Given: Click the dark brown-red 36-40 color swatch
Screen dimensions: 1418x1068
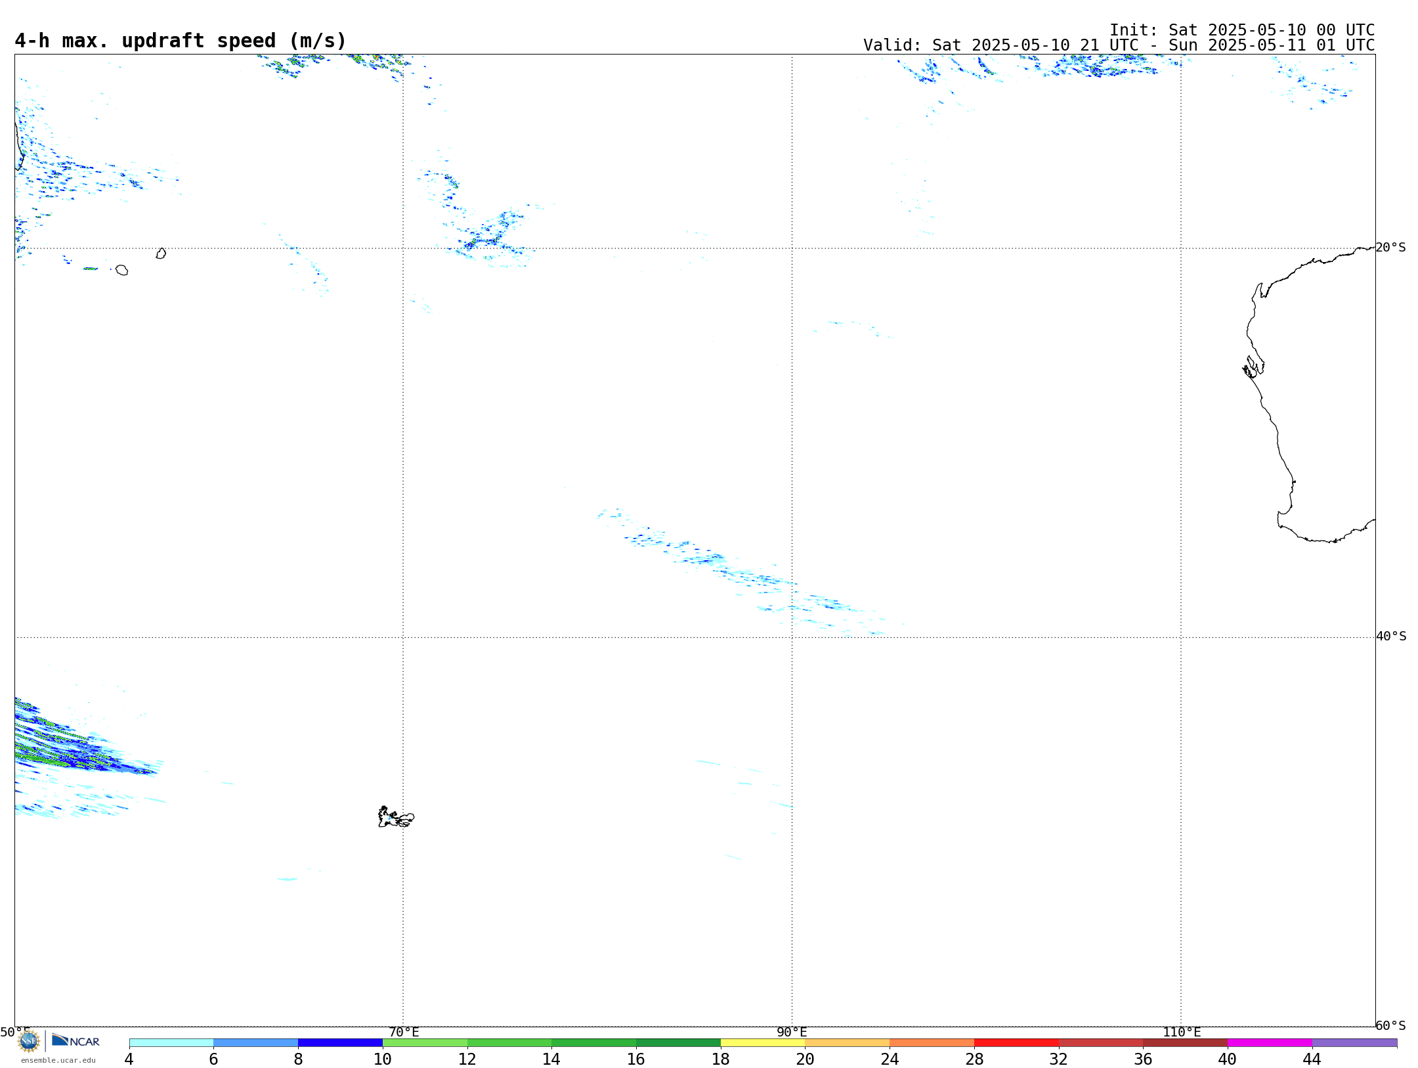Looking at the screenshot, I should tap(1186, 1043).
